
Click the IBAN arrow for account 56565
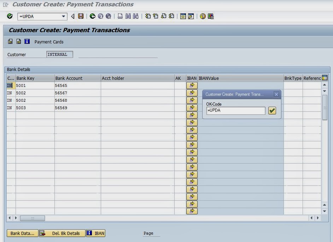(192, 85)
